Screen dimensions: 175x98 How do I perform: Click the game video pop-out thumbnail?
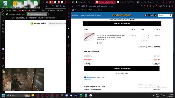[23, 79]
